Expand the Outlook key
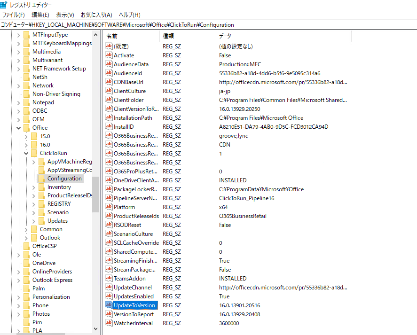This screenshot has height=335, width=417. coord(26,238)
